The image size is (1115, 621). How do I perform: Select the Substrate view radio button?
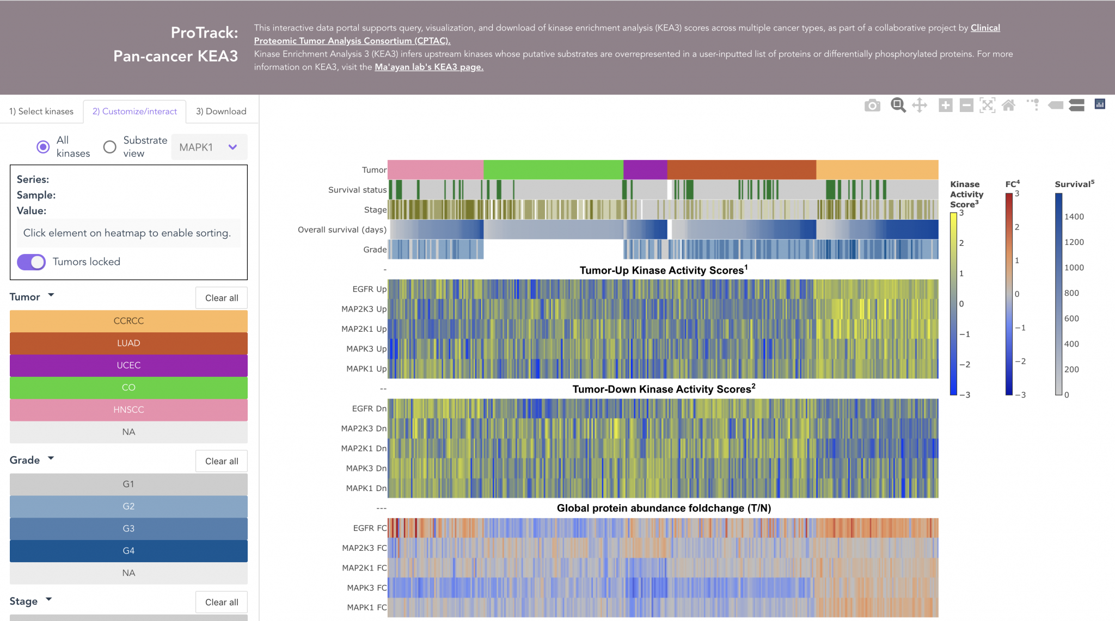[x=110, y=147]
